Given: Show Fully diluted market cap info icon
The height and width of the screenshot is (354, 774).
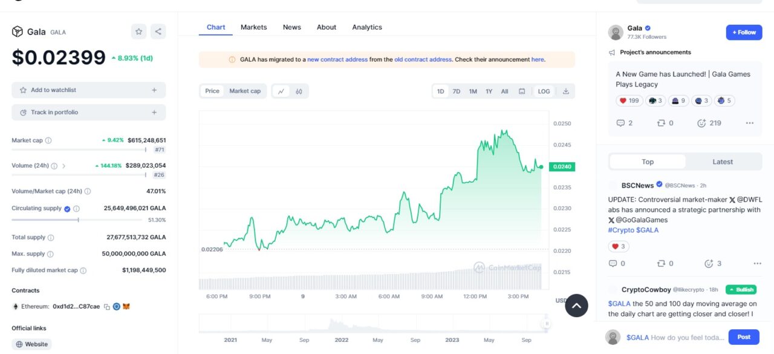Looking at the screenshot, I should (83, 270).
